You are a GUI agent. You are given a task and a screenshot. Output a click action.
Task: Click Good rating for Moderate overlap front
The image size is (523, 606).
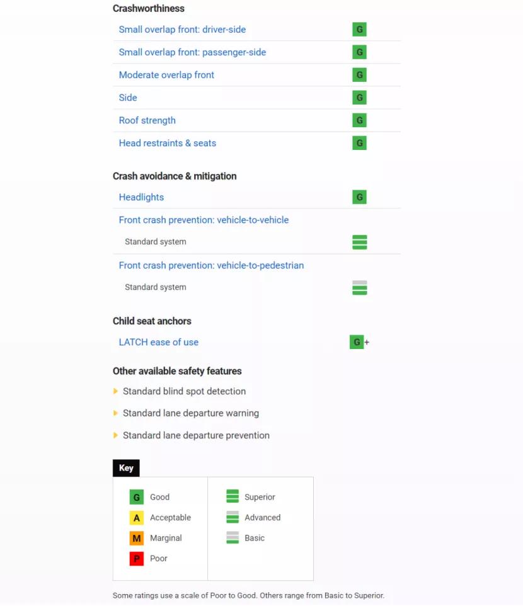(359, 75)
